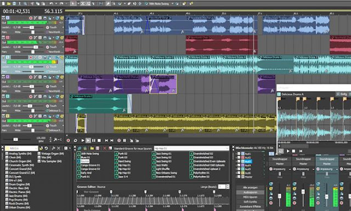The width and height of the screenshot is (351, 211).
Task: Enable punch recording next to skip buttons
Action: click(119, 140)
